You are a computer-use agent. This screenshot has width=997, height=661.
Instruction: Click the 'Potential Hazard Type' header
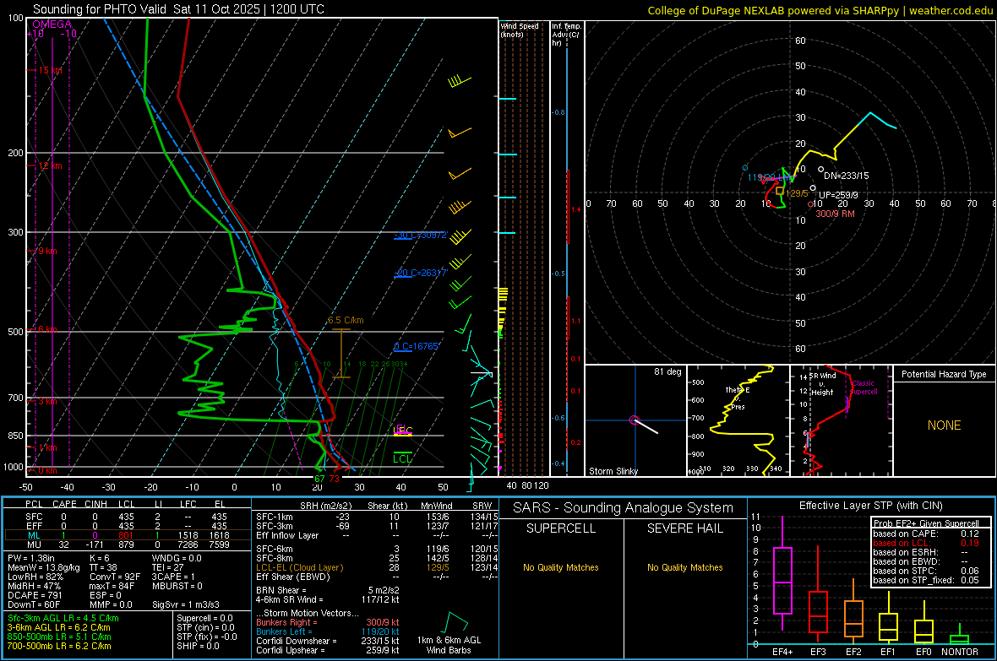(944, 374)
